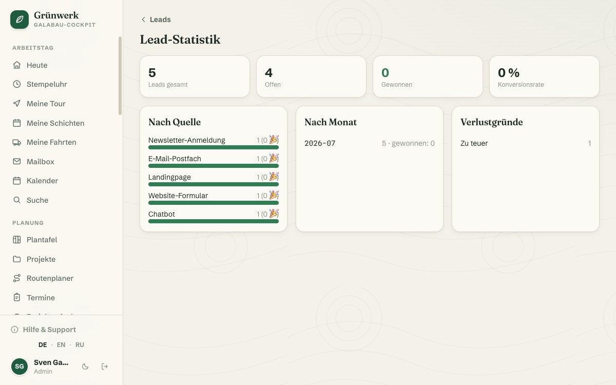Click the back chevron beside Leads
The height and width of the screenshot is (385, 616).
pyautogui.click(x=143, y=20)
